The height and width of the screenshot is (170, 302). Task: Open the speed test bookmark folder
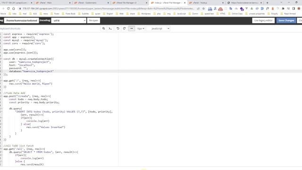click(207, 14)
